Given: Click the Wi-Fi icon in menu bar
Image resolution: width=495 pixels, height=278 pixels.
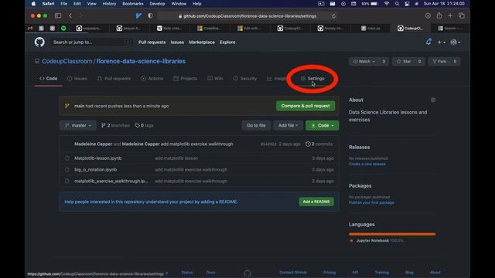Looking at the screenshot, I should (x=387, y=4).
